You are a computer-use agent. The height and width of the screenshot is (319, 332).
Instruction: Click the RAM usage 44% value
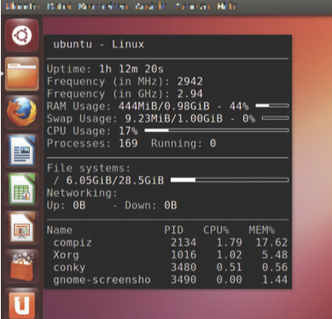coord(239,107)
